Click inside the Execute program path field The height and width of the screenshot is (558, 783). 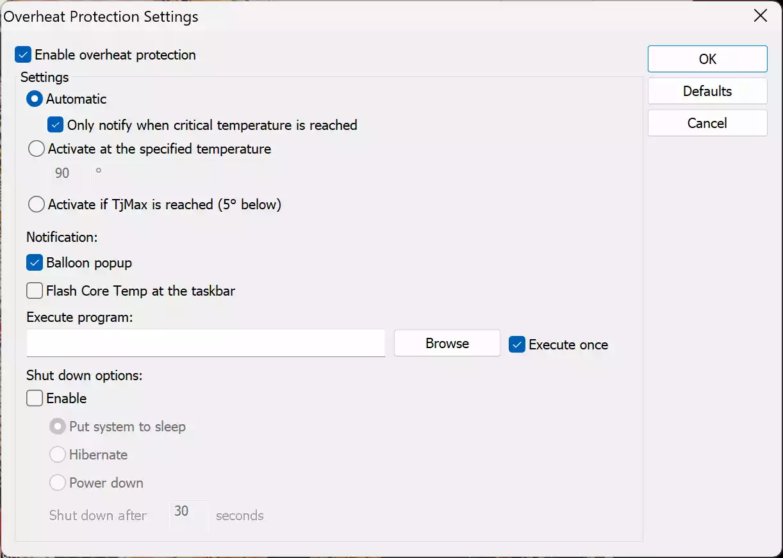(205, 343)
